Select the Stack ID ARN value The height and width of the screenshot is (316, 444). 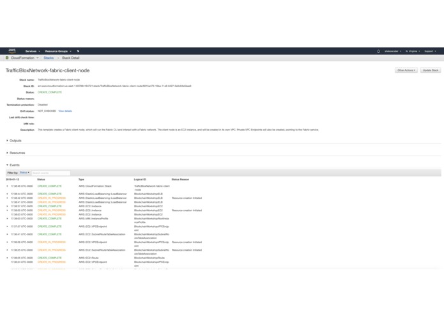coord(114,86)
